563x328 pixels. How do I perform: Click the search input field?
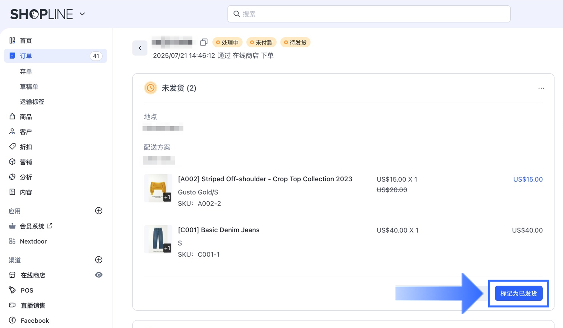pos(369,14)
